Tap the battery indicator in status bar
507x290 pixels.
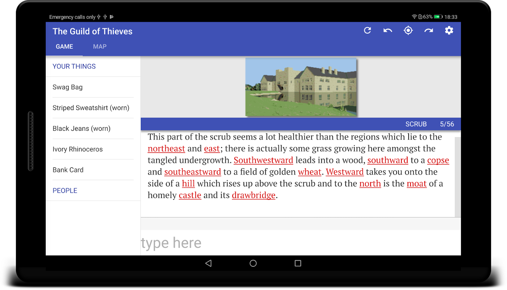coord(438,17)
